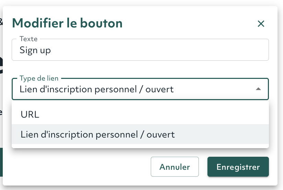This screenshot has height=190, width=283.
Task: Cancel changes with the Annuler button
Action: pos(175,167)
